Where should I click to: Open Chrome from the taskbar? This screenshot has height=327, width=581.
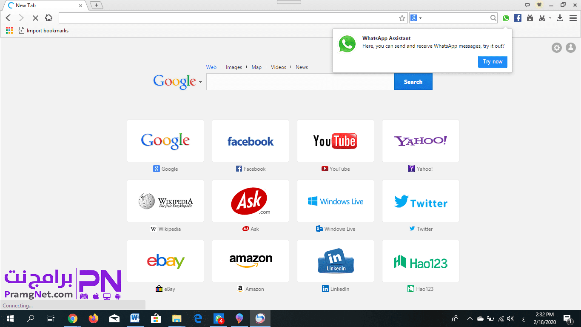tap(73, 318)
